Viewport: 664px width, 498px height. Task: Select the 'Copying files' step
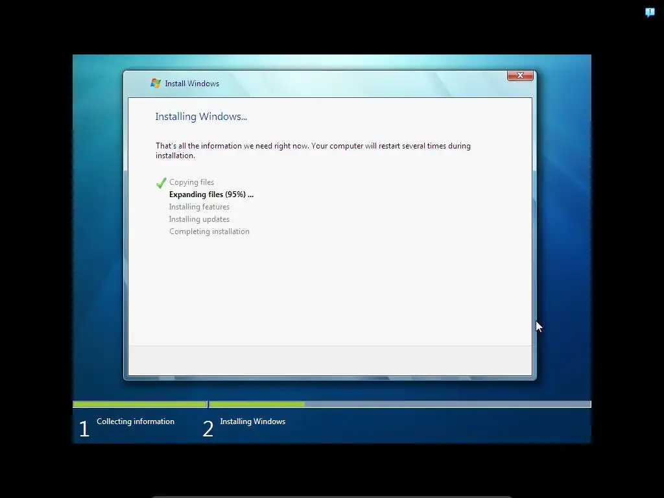(x=191, y=182)
